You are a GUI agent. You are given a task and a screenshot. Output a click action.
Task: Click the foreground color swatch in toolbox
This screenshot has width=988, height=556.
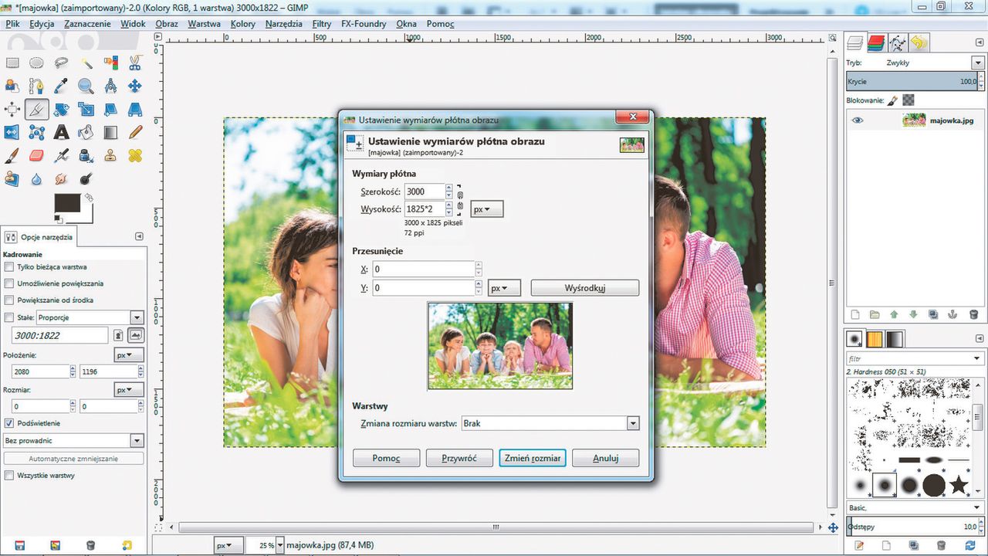68,204
